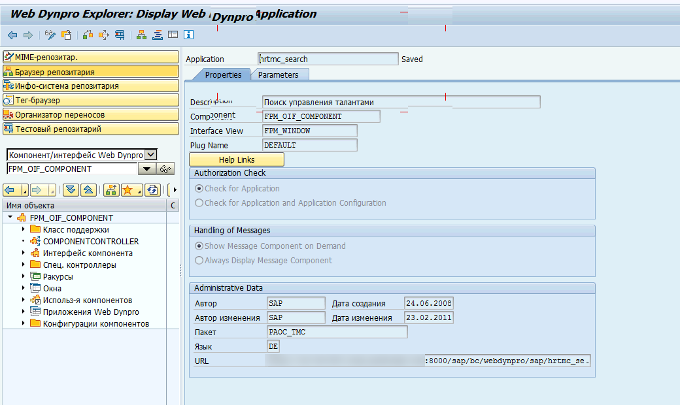The width and height of the screenshot is (680, 405).
Task: Click Язык field DE
Action: coord(273,346)
